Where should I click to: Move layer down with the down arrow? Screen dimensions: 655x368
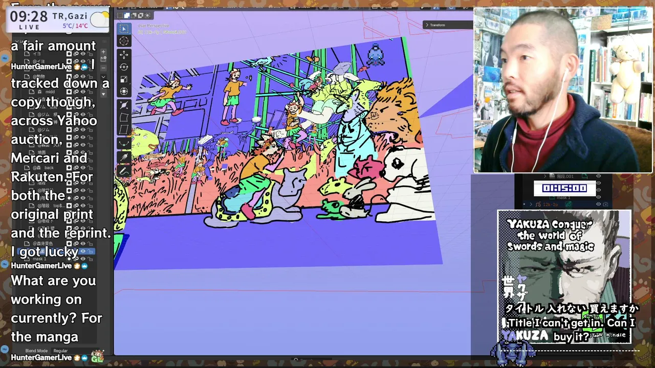(x=103, y=94)
